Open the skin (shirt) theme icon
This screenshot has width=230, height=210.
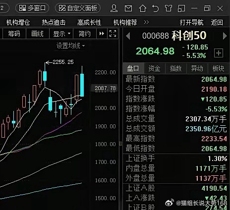169,8
